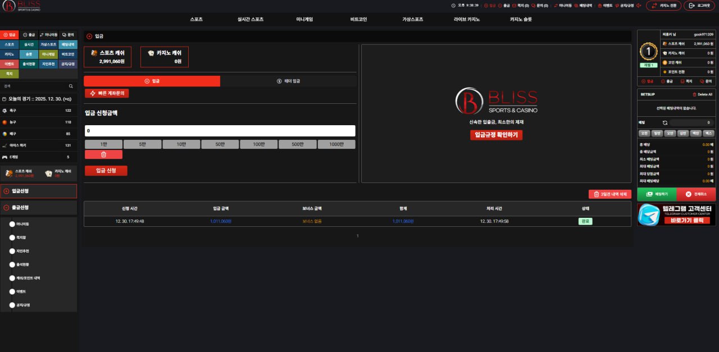
Task: Click the refresh icon in the betslip
Action: tap(665, 122)
